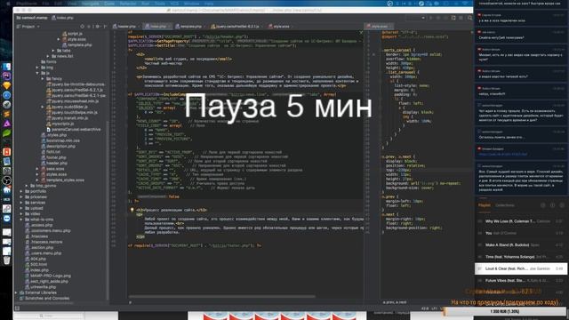Click the yellow lightbulb intention icon
The height and width of the screenshot is (320, 569).
coord(132,210)
